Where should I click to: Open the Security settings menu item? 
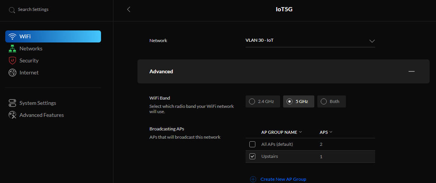click(29, 60)
